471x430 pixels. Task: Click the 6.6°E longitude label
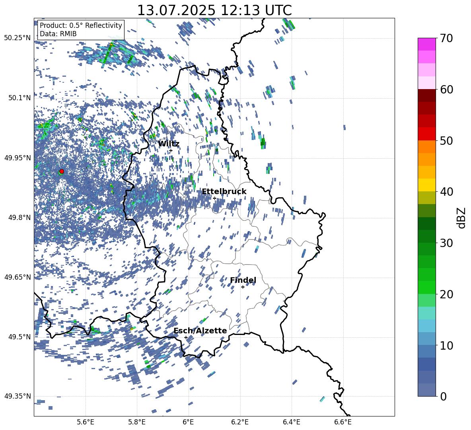pyautogui.click(x=343, y=422)
